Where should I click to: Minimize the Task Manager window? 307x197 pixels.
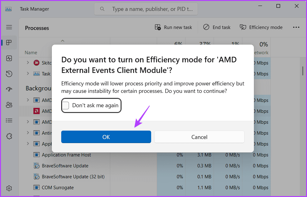260,6
